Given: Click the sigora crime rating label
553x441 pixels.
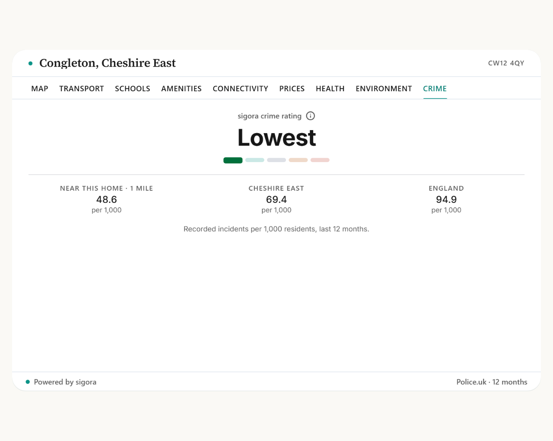Looking at the screenshot, I should [270, 116].
